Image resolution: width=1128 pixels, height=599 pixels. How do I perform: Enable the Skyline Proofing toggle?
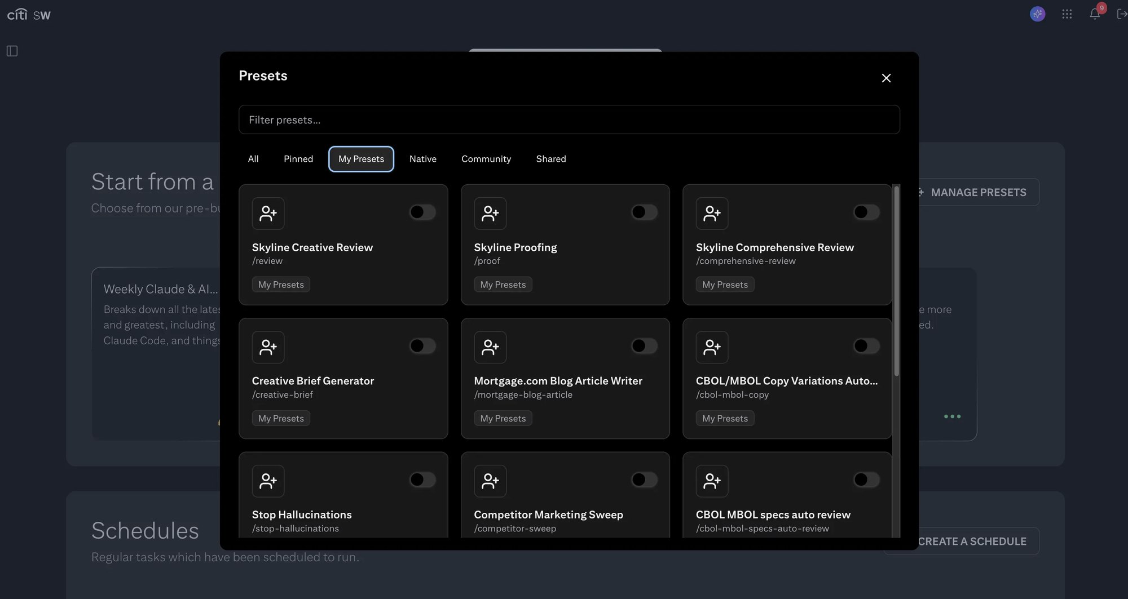(x=644, y=212)
